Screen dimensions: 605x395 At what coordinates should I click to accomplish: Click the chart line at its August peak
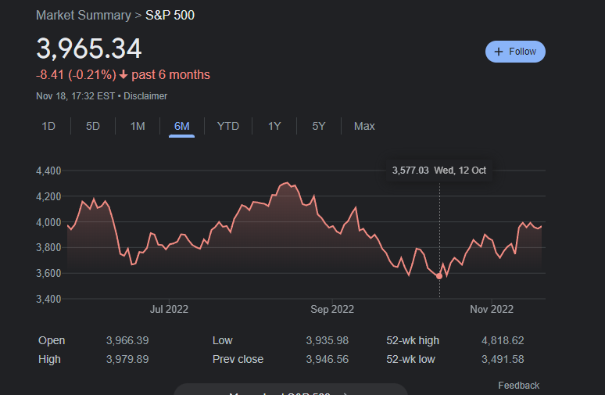point(287,183)
